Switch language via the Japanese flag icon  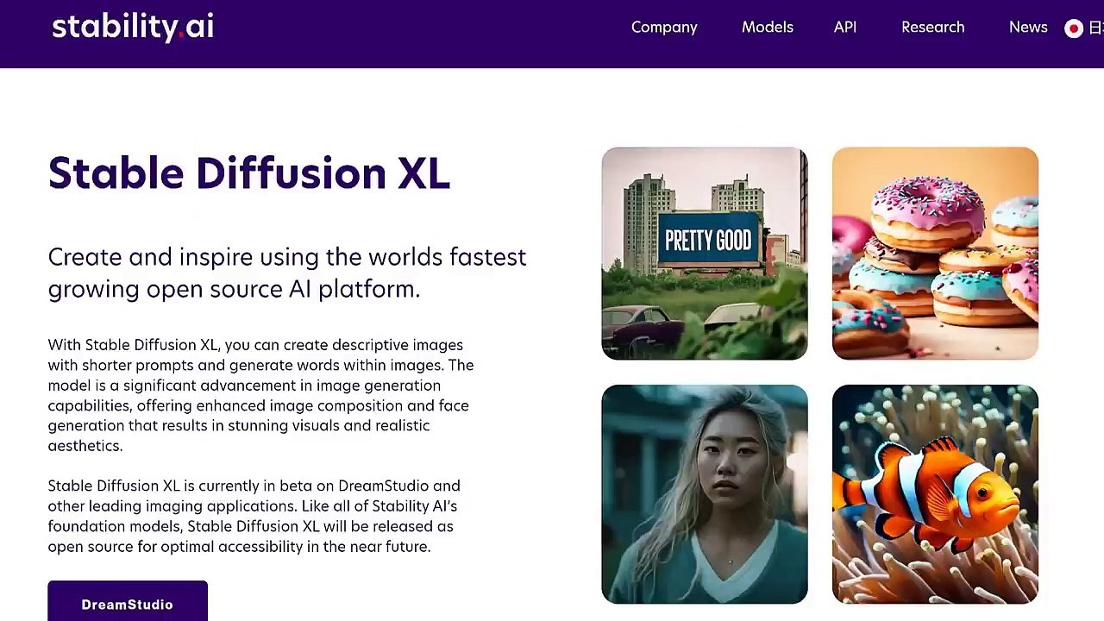tap(1074, 28)
